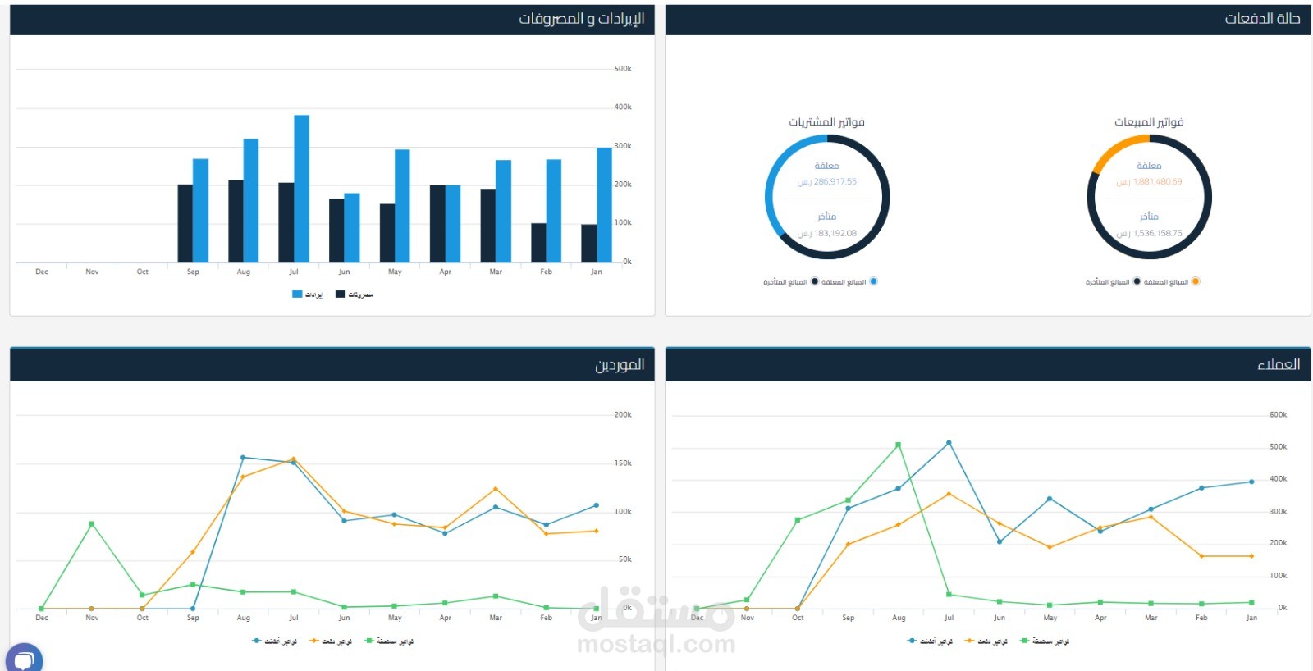This screenshot has height=671, width=1313.
Task: Click the dark Jul expenses bar
Action: tap(286, 222)
